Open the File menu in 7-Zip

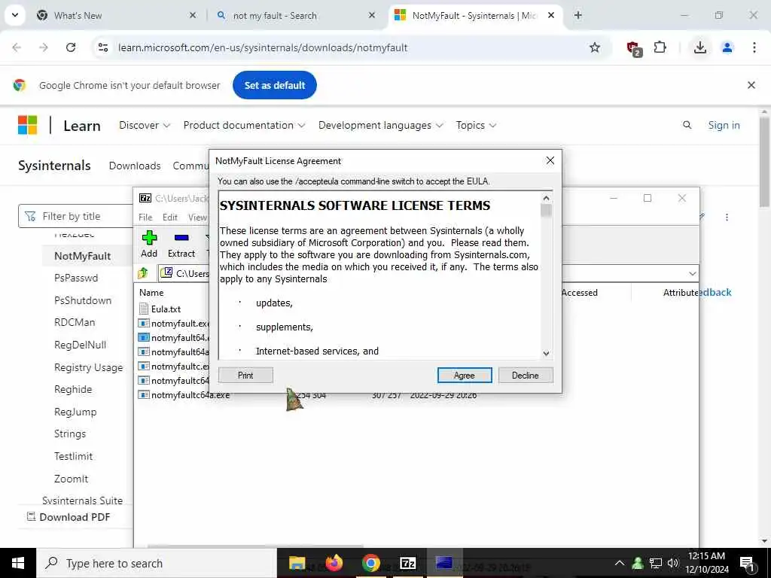pos(145,218)
